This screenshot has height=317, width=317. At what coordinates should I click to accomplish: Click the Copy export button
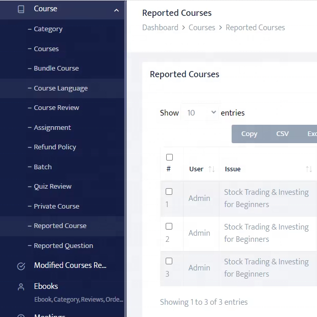[x=249, y=134]
